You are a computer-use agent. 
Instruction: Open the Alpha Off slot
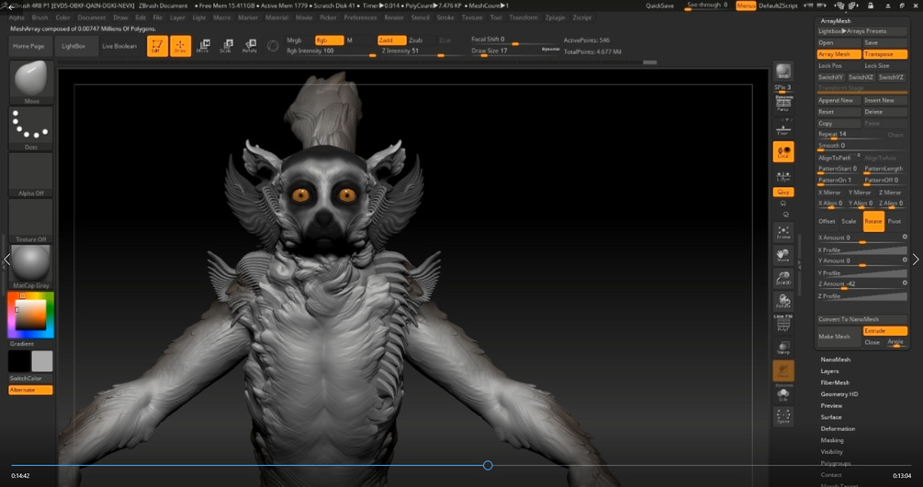[31, 174]
